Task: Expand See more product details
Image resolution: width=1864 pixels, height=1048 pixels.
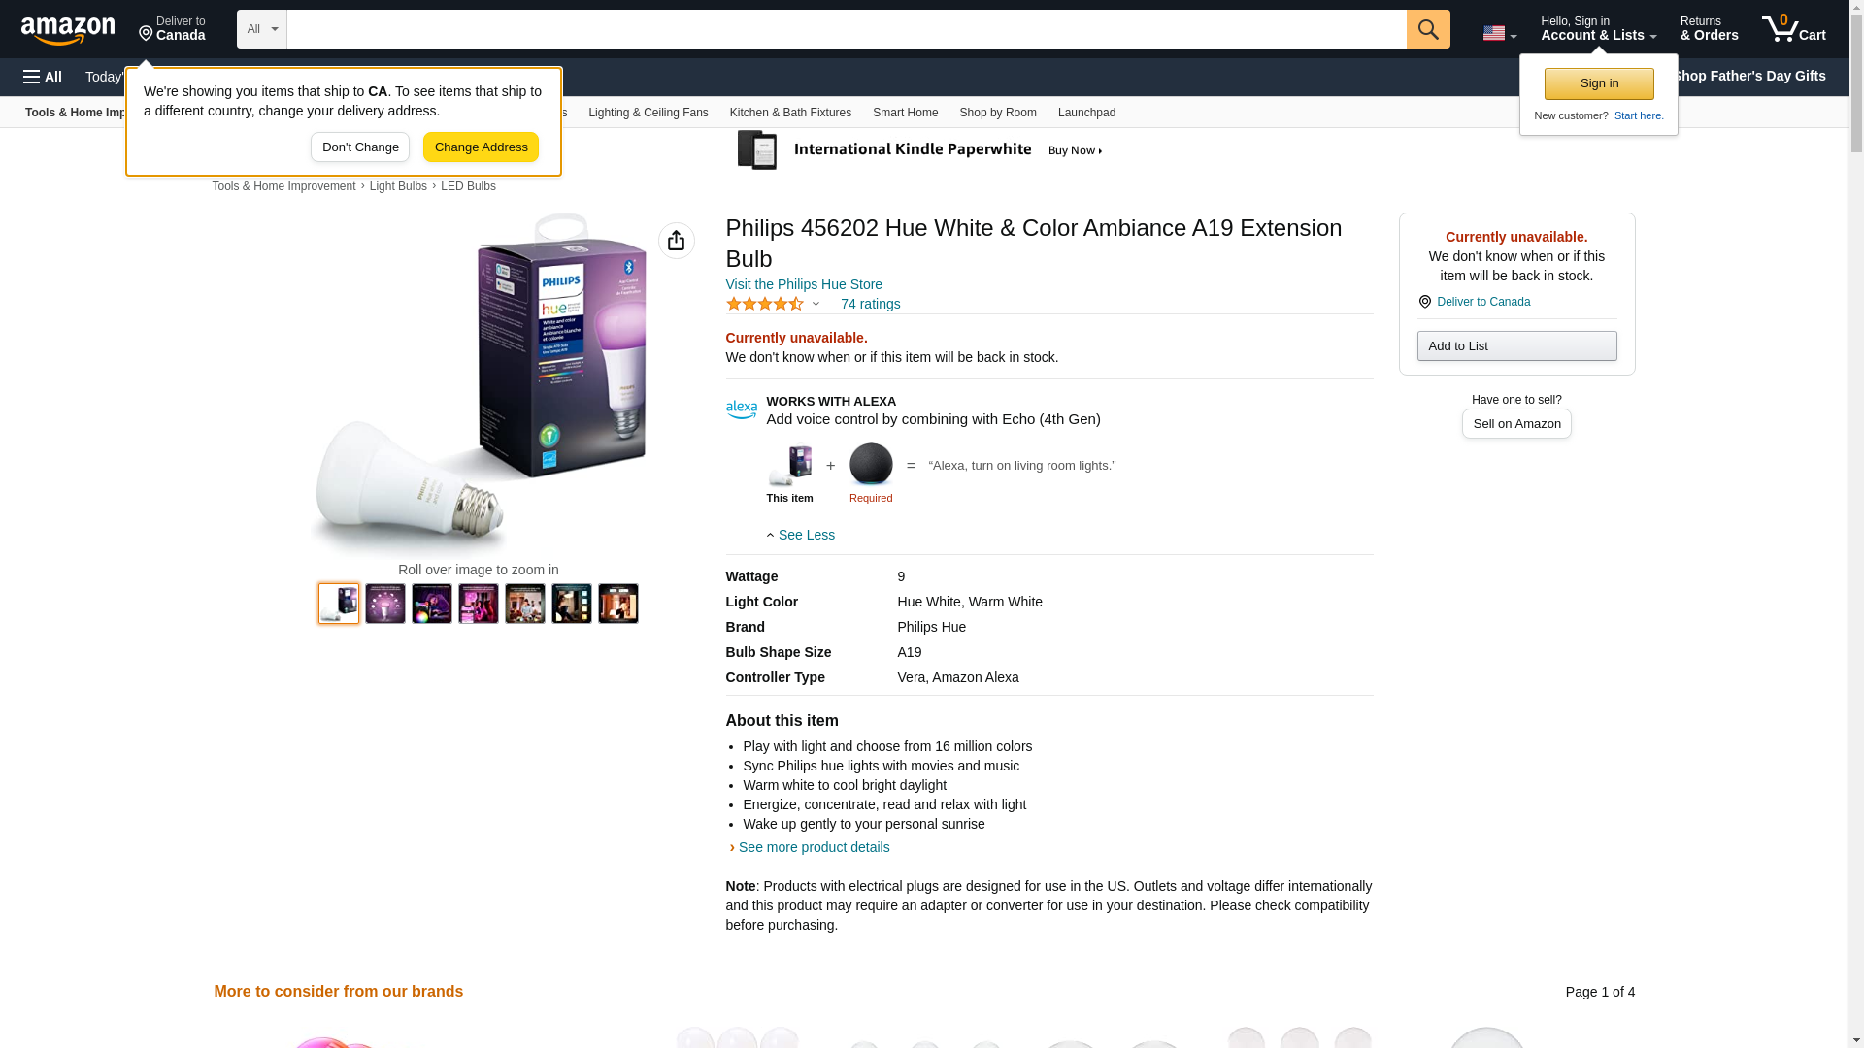Action: click(x=814, y=847)
